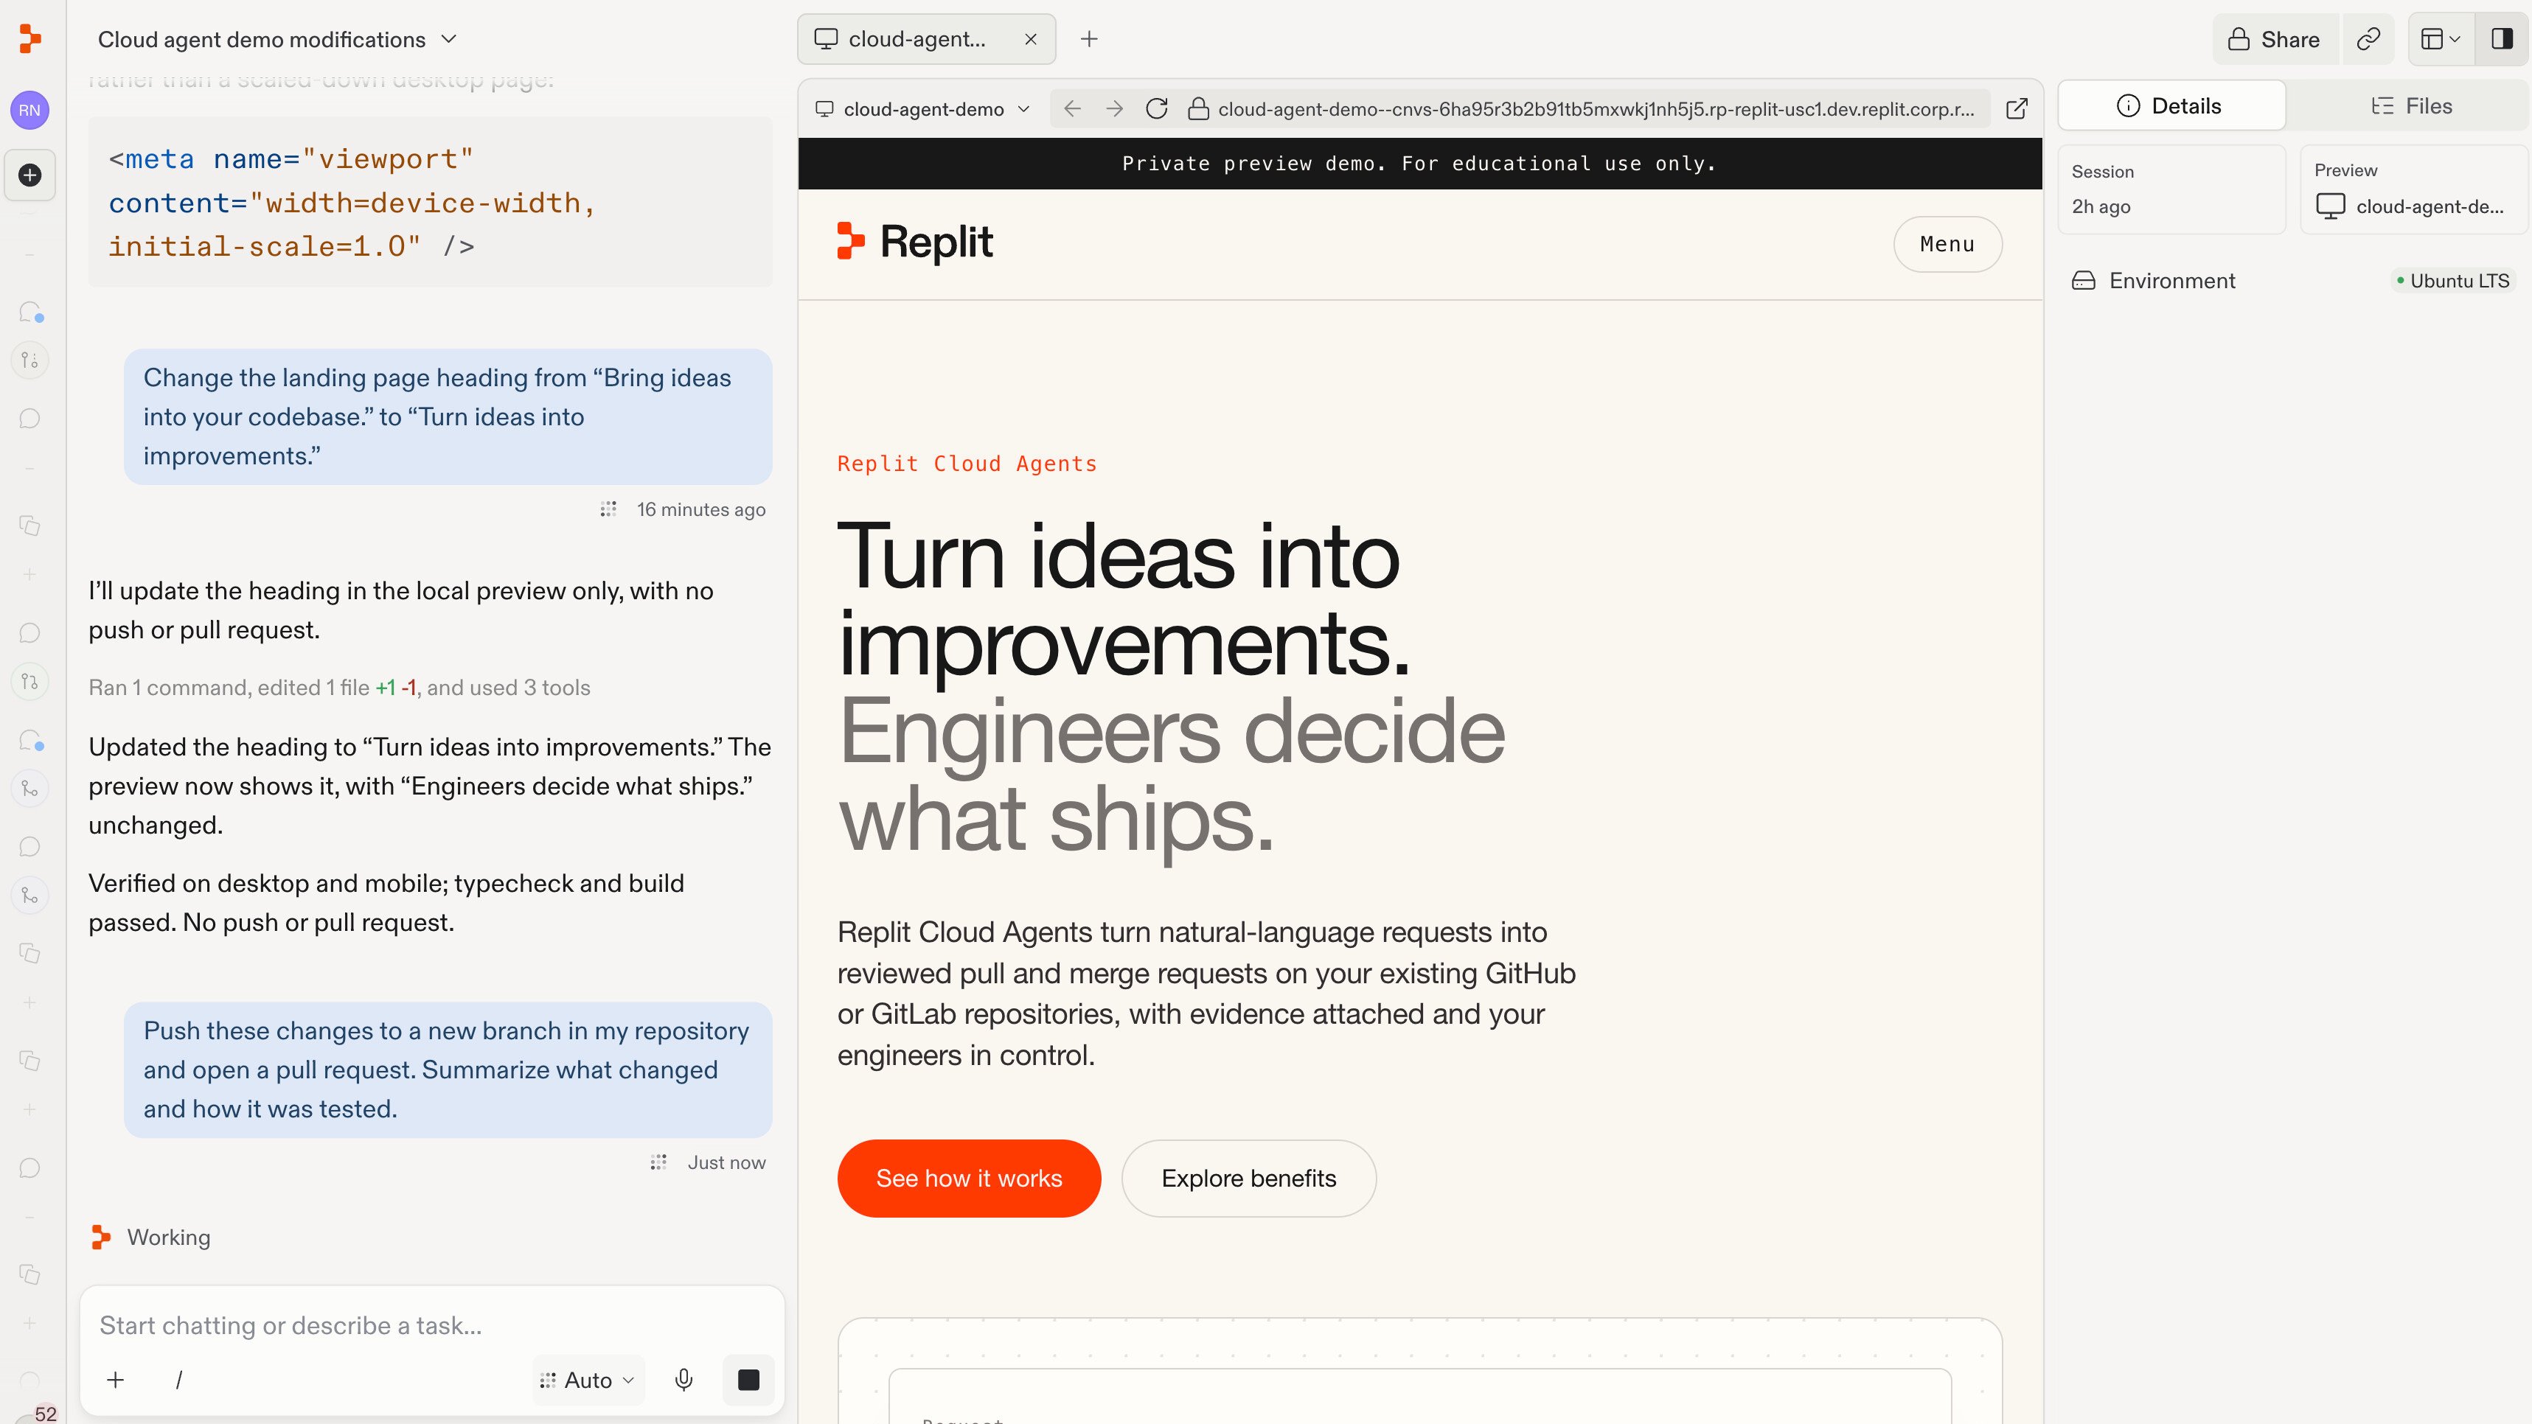
Task: Open the RN user avatar
Action: [29, 110]
